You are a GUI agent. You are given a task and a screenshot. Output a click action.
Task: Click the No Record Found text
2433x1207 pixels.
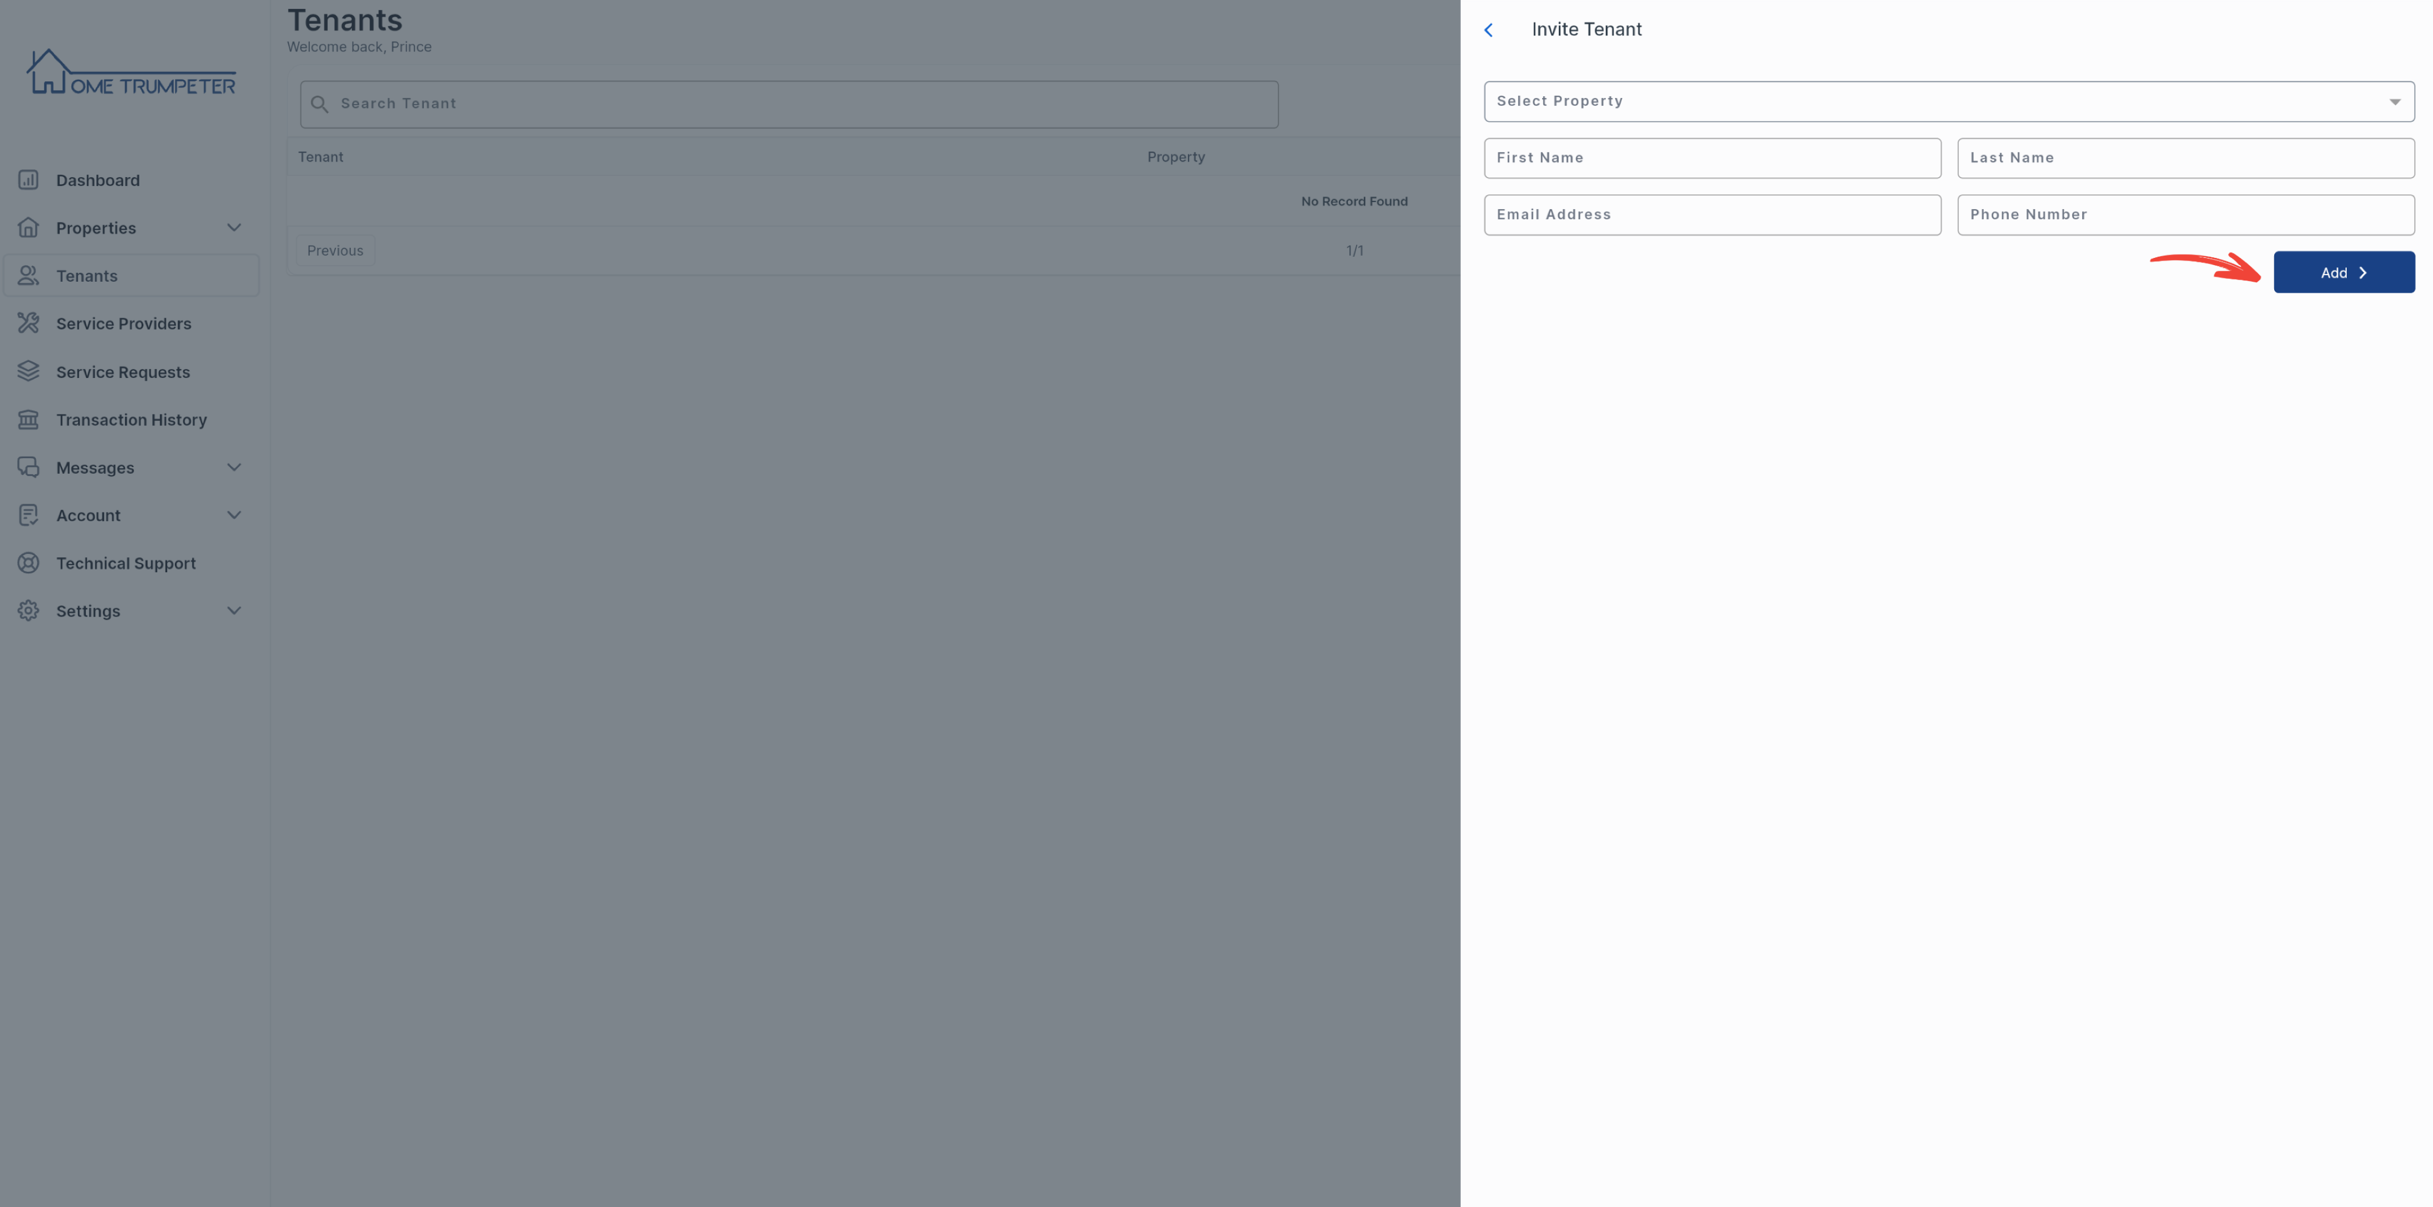coord(1353,201)
